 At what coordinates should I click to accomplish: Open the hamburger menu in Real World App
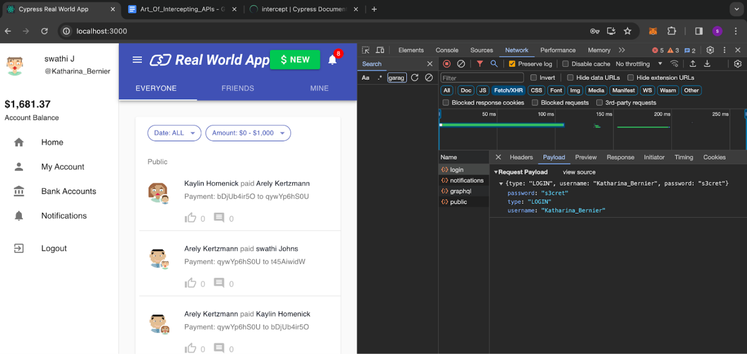pos(137,60)
